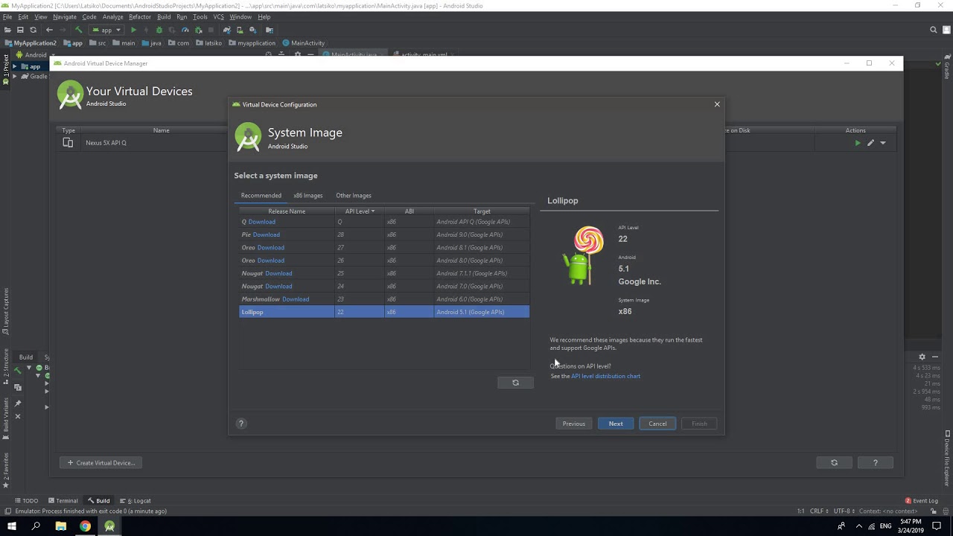
Task: Click the Debug app bug icon
Action: coord(159,30)
